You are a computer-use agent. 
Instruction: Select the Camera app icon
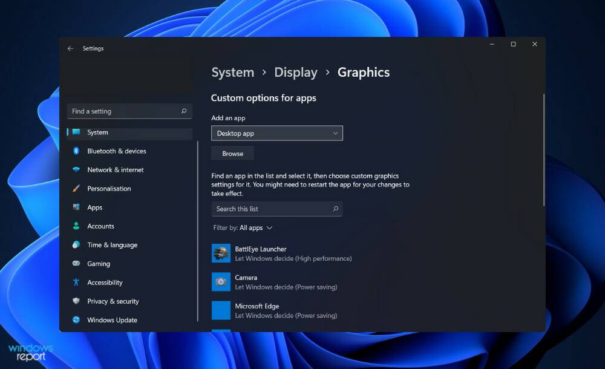click(220, 281)
